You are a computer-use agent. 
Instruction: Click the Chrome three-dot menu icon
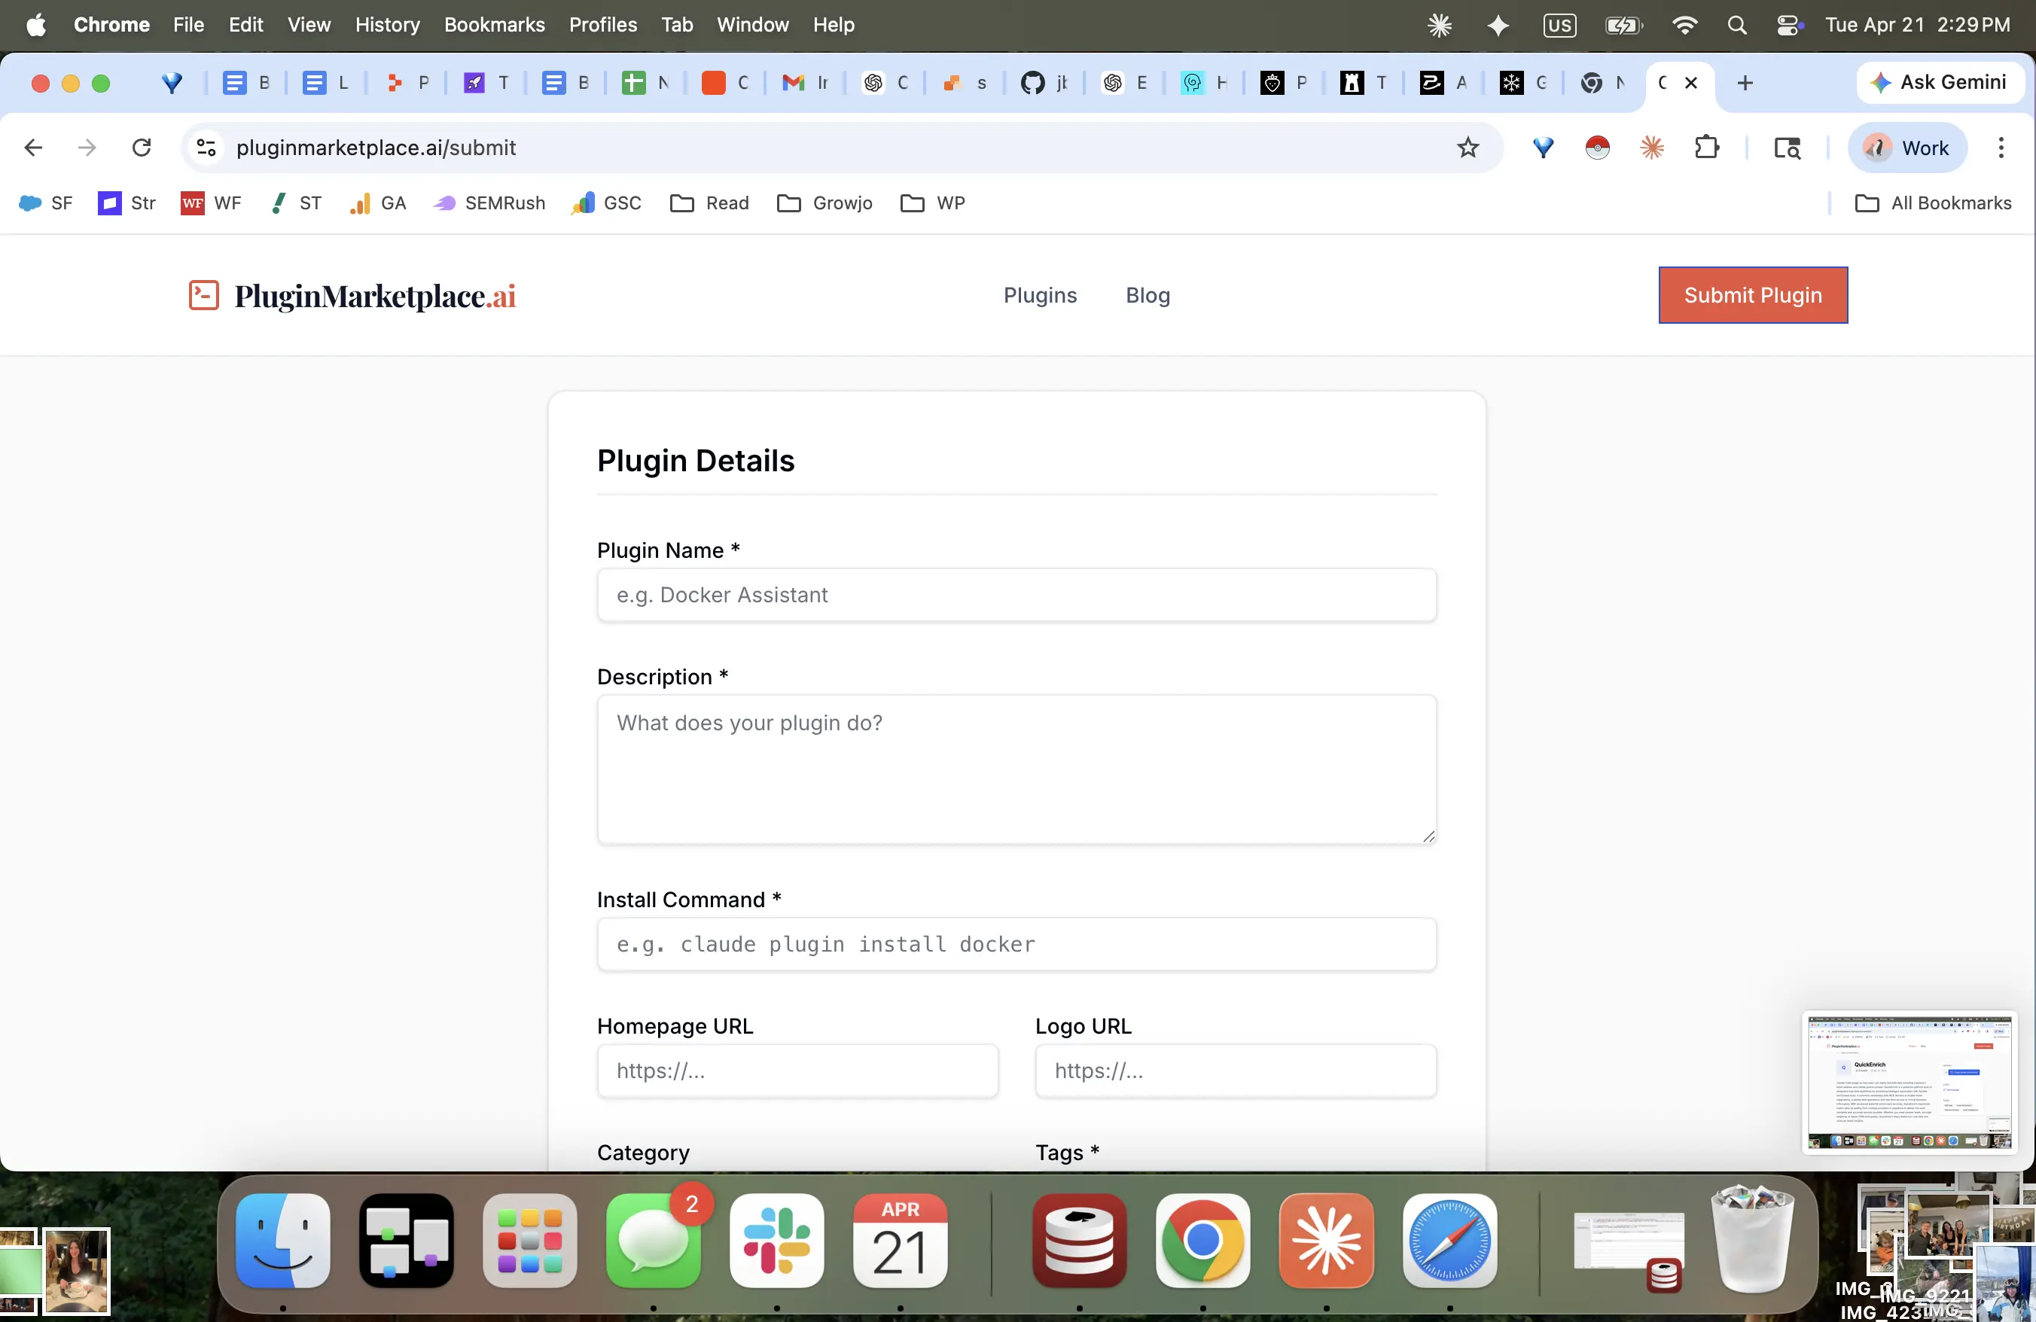2000,147
